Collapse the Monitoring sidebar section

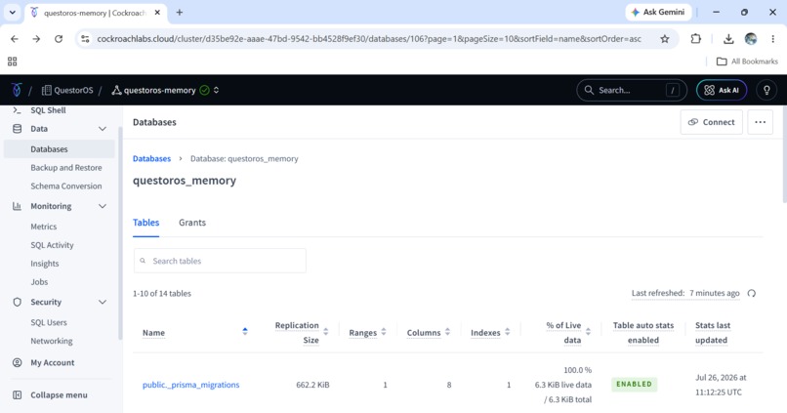(103, 206)
